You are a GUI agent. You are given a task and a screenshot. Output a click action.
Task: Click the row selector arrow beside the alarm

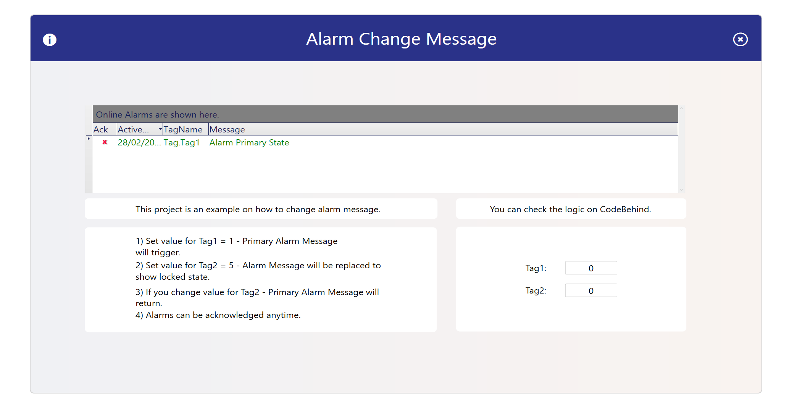tap(89, 139)
